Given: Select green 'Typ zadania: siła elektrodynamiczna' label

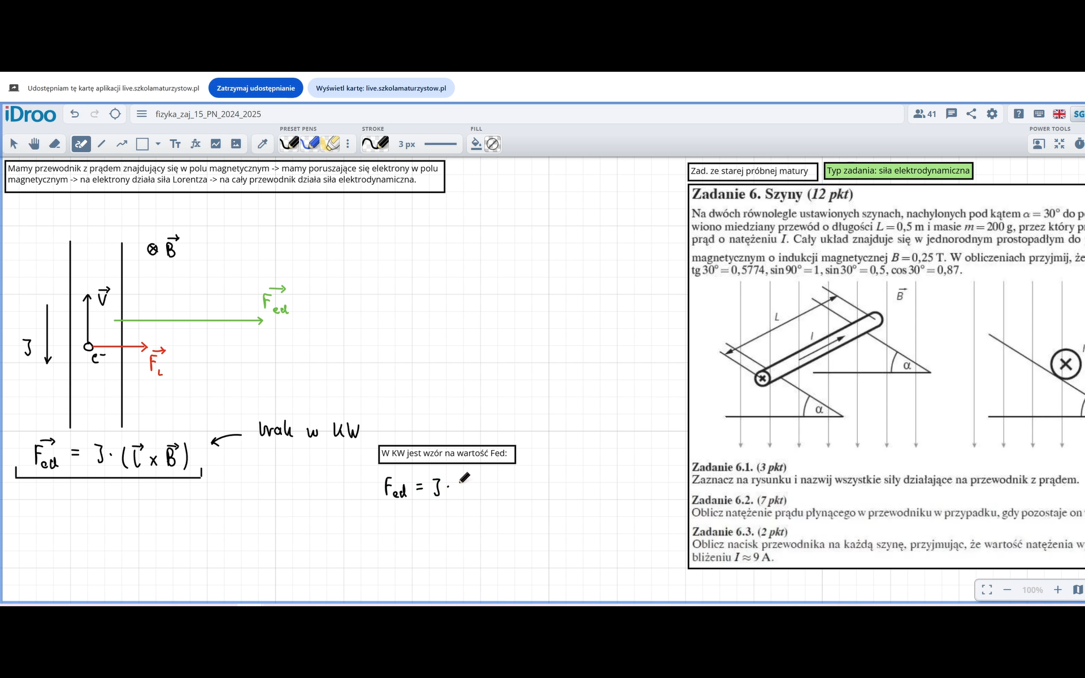Looking at the screenshot, I should [x=899, y=171].
